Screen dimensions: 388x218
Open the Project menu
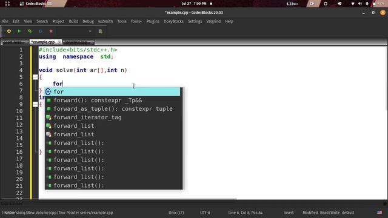58,22
